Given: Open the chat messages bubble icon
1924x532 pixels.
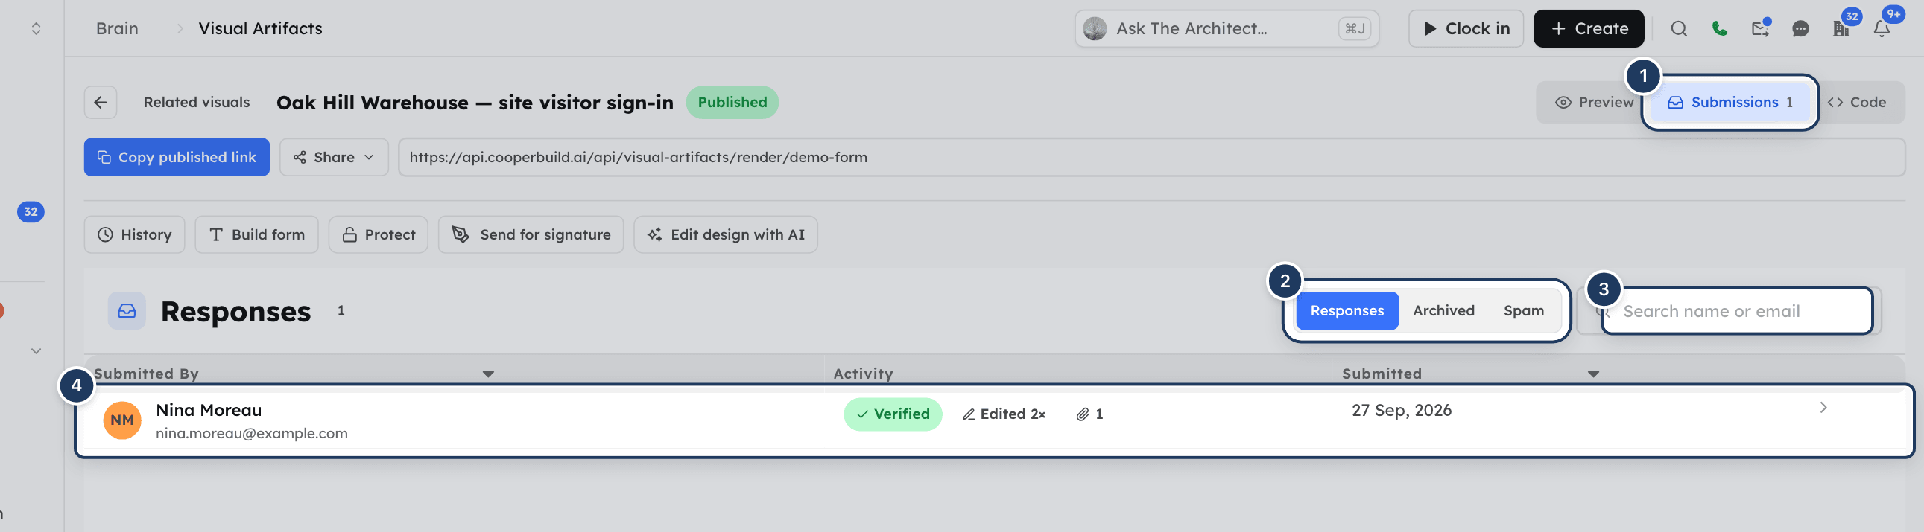Looking at the screenshot, I should tap(1800, 28).
